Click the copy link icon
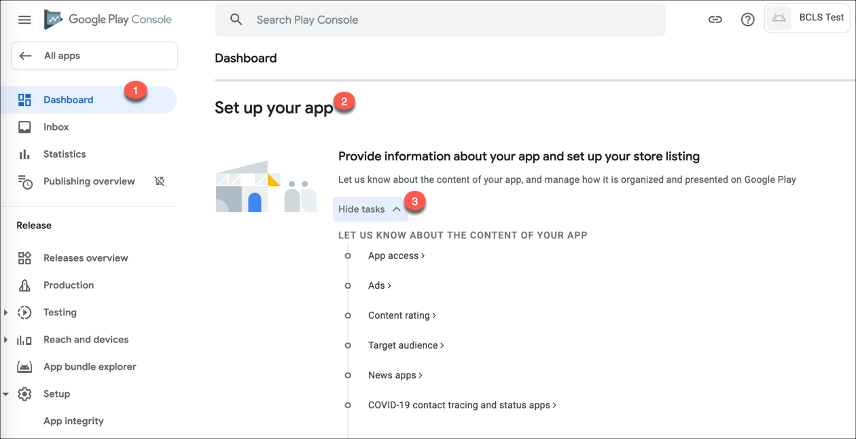This screenshot has width=856, height=439. click(x=715, y=20)
